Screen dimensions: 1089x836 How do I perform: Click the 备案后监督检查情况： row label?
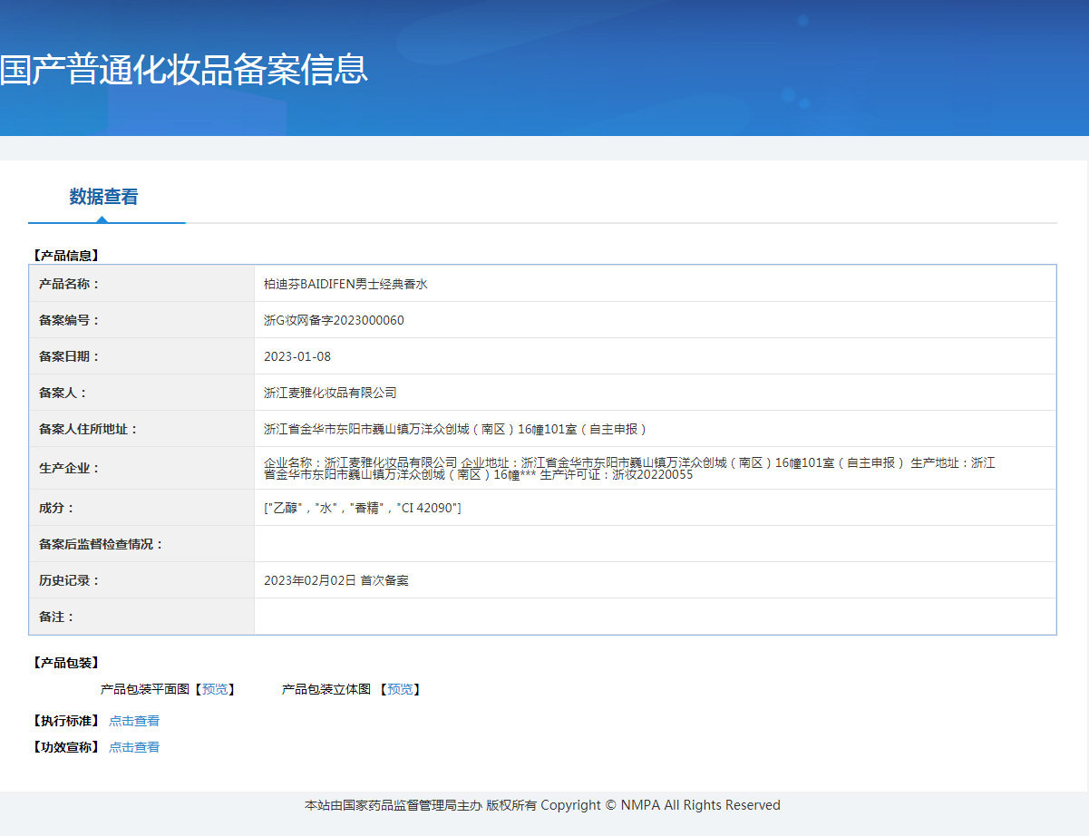101,544
